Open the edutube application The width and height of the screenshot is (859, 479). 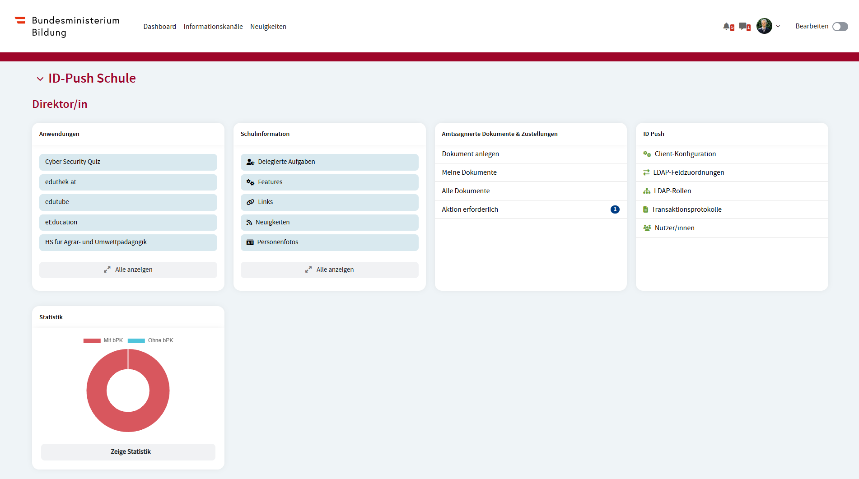[x=128, y=202]
